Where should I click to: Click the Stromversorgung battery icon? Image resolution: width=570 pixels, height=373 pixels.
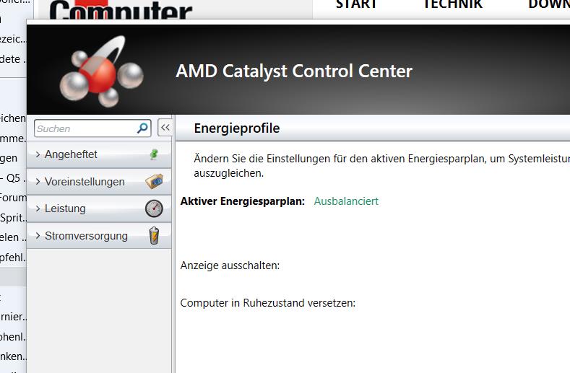pos(154,235)
